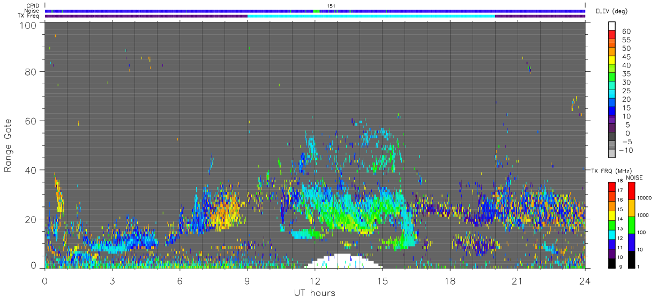
Task: Click the '6' tick on the UT hours axis
Action: coord(180,281)
